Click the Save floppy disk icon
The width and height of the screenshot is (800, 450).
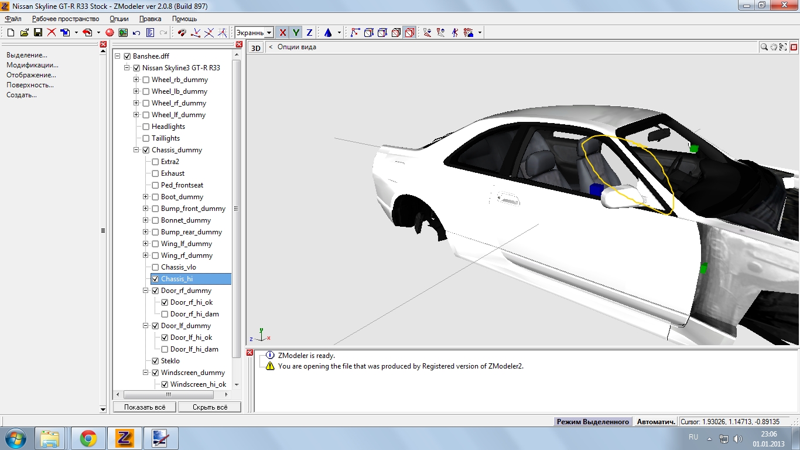click(37, 33)
